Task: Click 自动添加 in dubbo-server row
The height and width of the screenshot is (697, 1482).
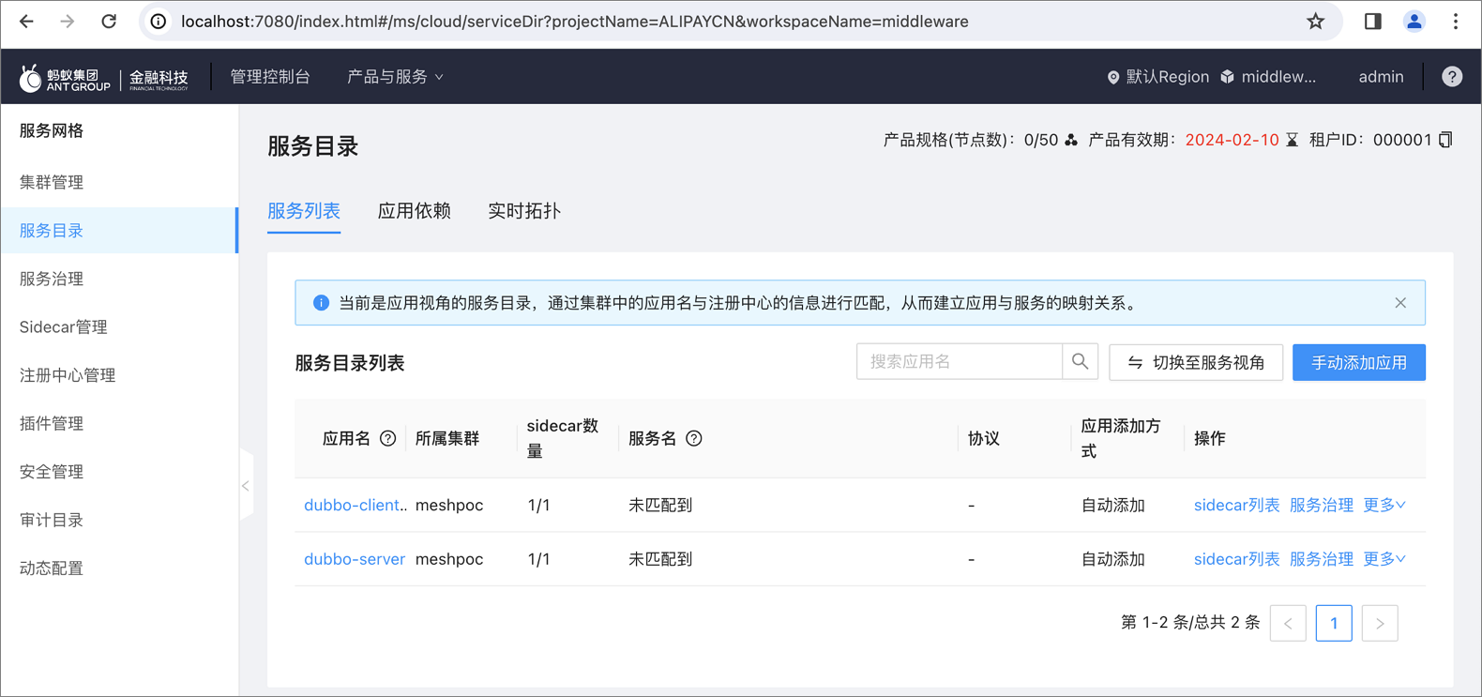Action: point(1113,559)
